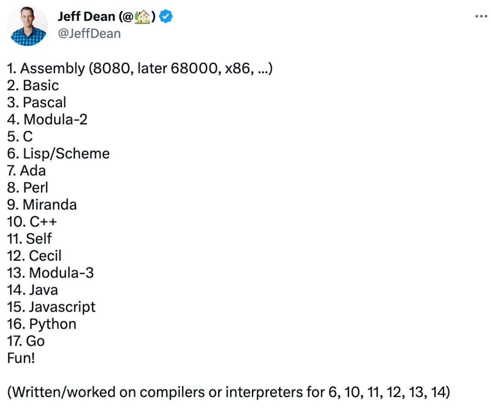491x409 pixels.
Task: Select the list entry '17. Go'
Action: (x=25, y=341)
